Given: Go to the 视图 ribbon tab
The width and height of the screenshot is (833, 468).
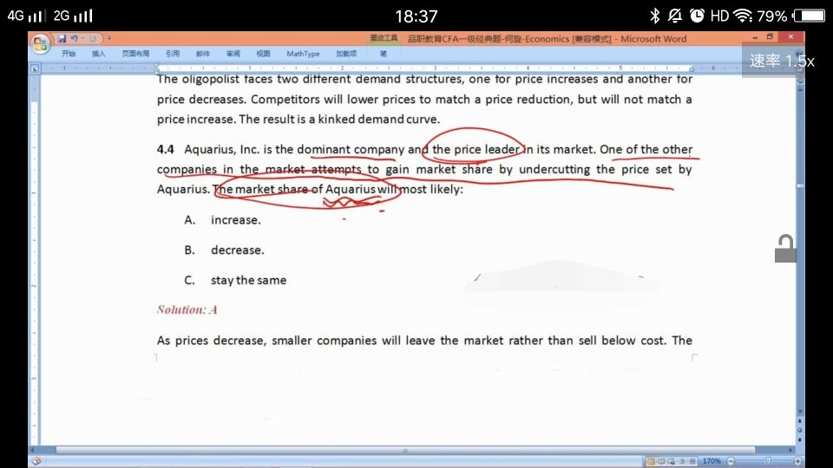Looking at the screenshot, I should pyautogui.click(x=263, y=54).
